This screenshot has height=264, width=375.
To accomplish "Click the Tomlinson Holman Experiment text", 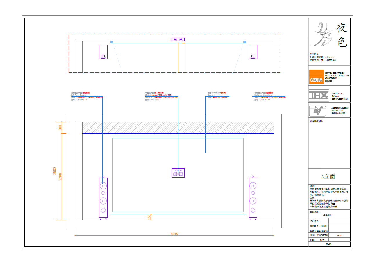I will [340, 96].
